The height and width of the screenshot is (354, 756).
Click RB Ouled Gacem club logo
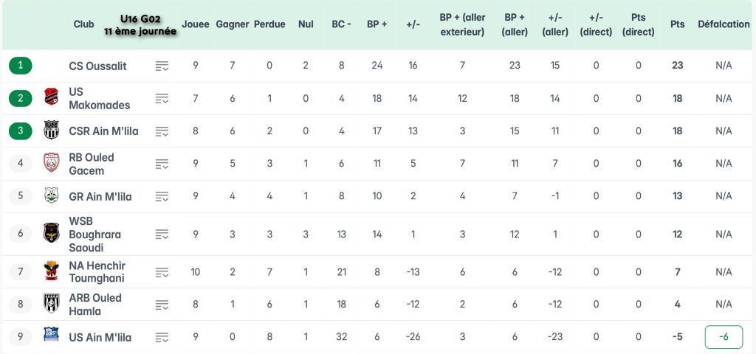point(51,163)
